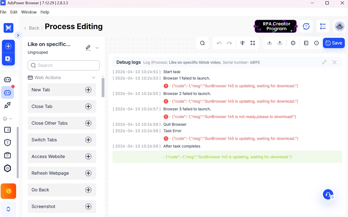Click the import (download arrow) toolbar icon
This screenshot has width=348, height=217.
[269, 43]
